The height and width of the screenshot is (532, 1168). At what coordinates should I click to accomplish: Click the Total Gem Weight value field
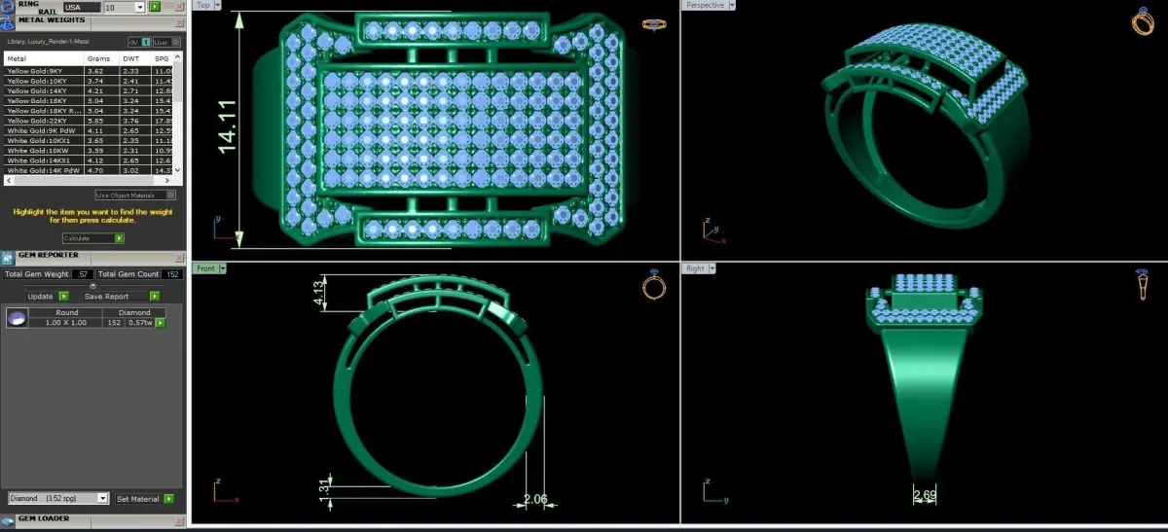click(82, 274)
